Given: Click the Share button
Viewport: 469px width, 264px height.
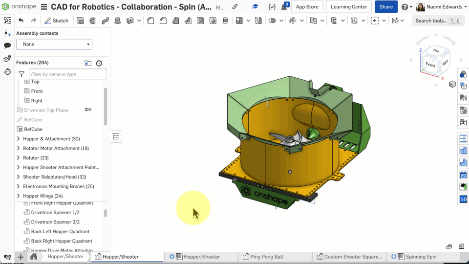Looking at the screenshot, I should click(386, 7).
